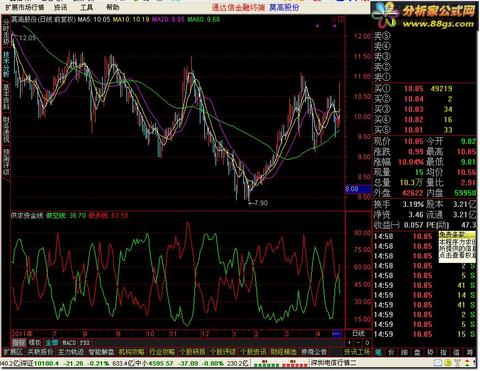
Task: Open the mail envelope icon in status bar
Action: tap(438, 363)
